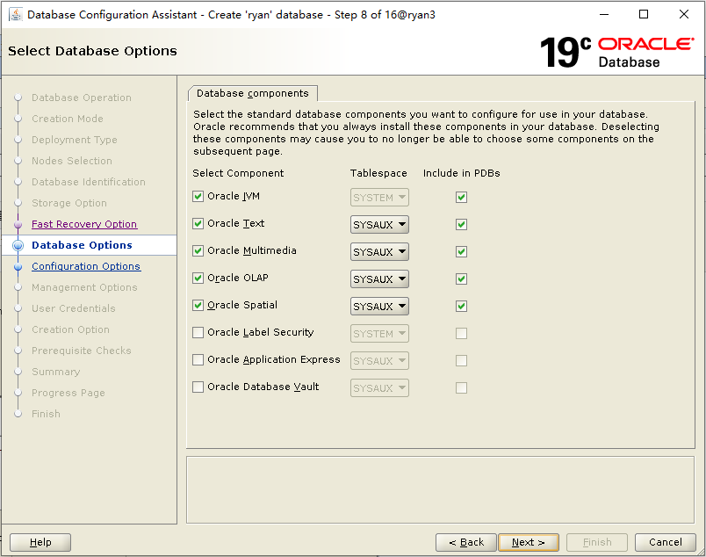Select the Database components tab
The width and height of the screenshot is (706, 557).
(x=253, y=93)
